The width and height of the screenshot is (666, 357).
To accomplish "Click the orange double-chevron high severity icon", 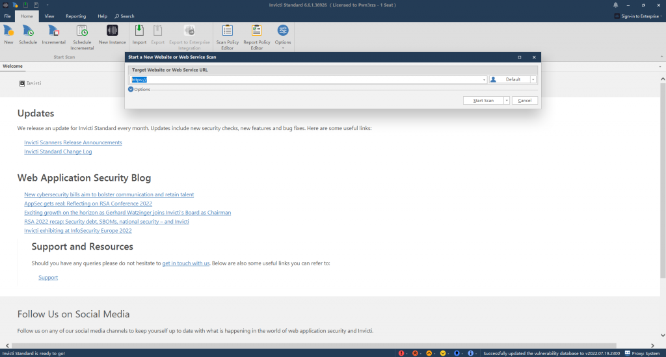I will tap(415, 353).
